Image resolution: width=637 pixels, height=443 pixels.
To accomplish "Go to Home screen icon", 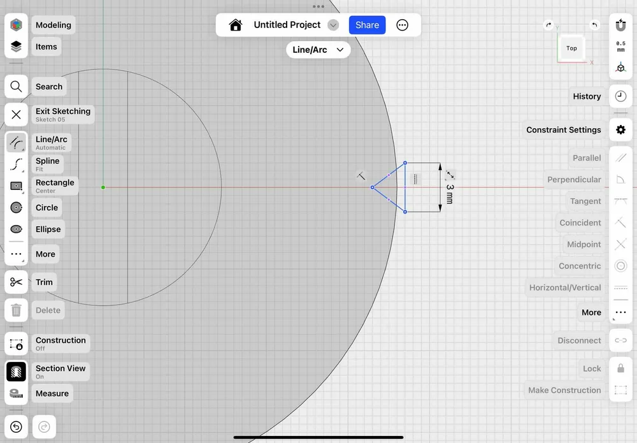I will coord(236,25).
